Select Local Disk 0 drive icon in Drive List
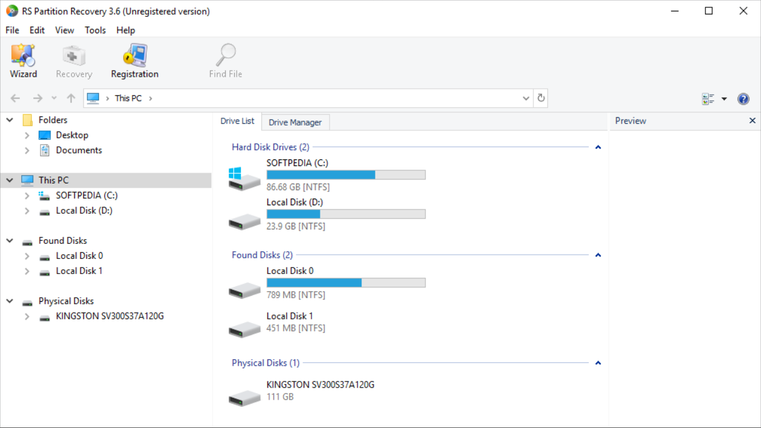 point(244,290)
